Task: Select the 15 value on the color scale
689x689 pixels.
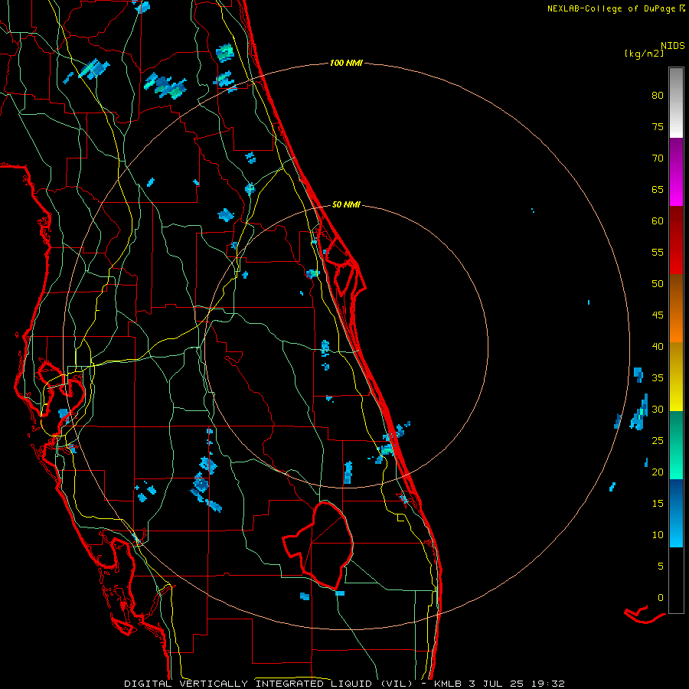Action: point(658,503)
